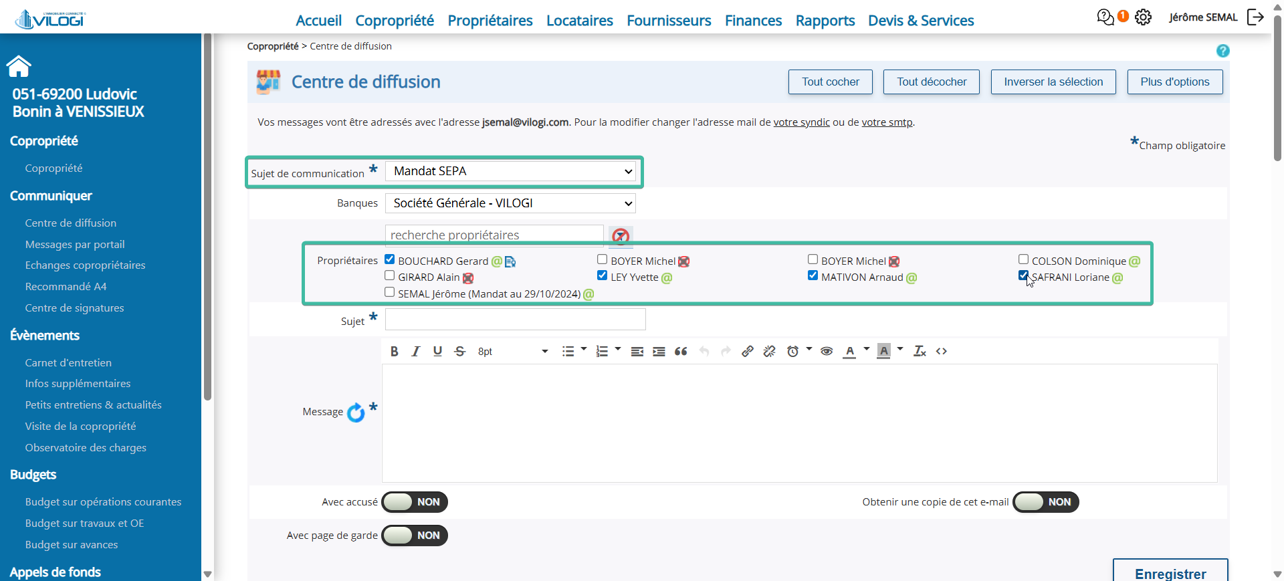Image resolution: width=1284 pixels, height=581 pixels.
Task: Open the settings gear in the header
Action: 1144,17
